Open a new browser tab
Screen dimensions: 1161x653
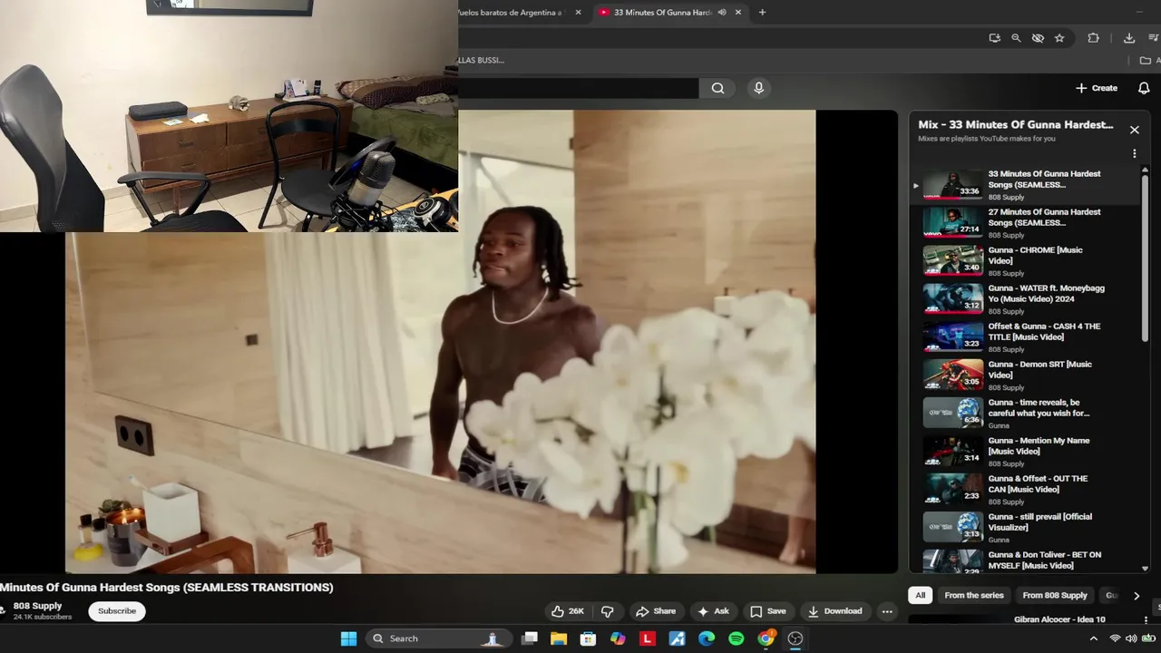[762, 13]
